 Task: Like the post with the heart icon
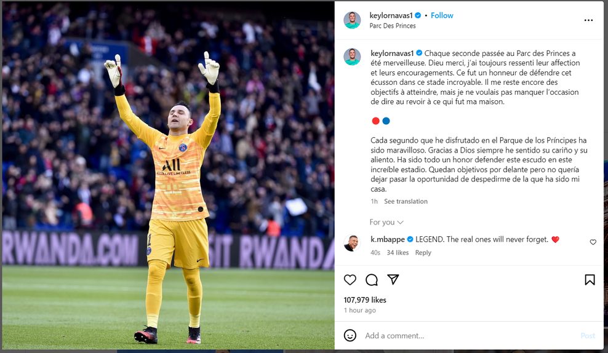coord(350,279)
